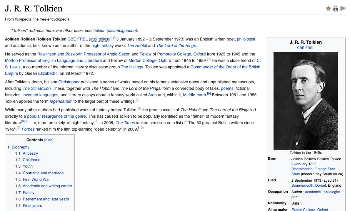Open Tolkien portrait photo in infobox
The width and height of the screenshot is (350, 211).
coord(306,101)
